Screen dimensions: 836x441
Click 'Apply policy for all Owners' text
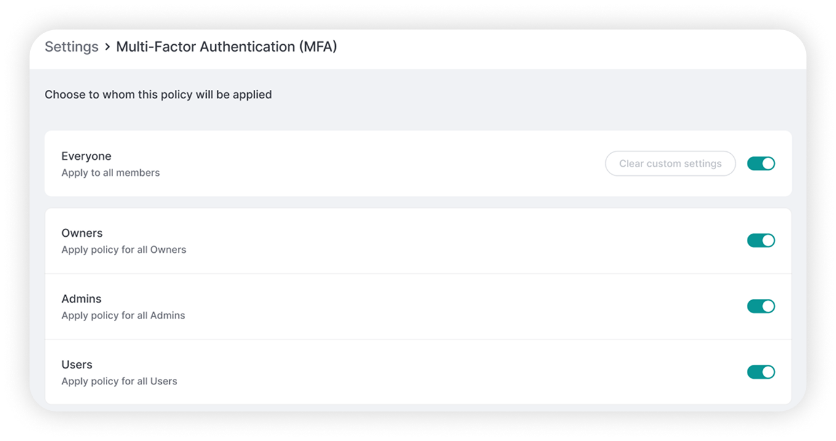[x=124, y=250]
